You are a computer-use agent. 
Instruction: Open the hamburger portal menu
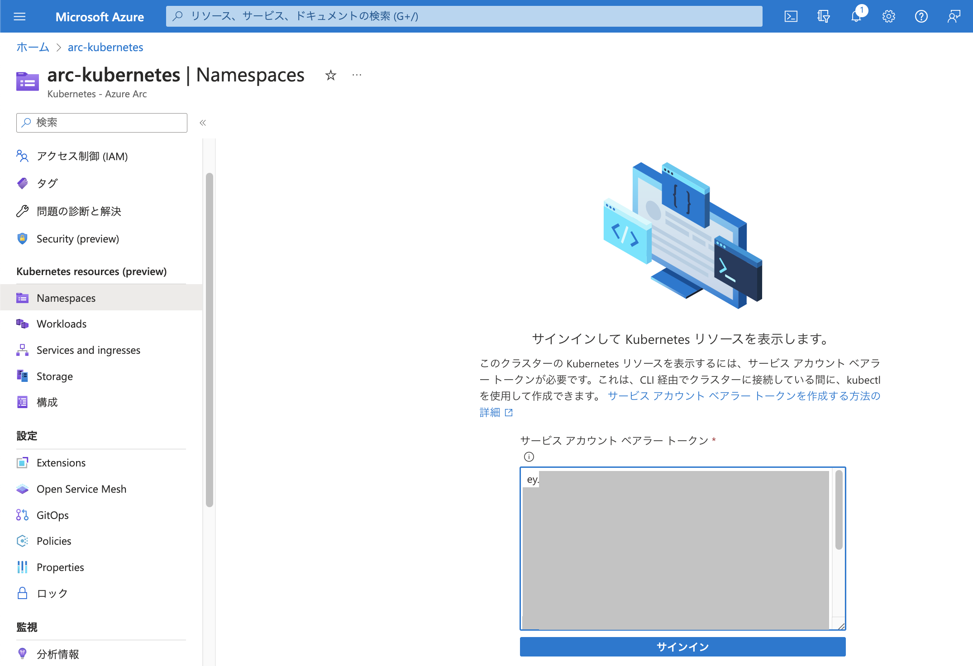[19, 17]
